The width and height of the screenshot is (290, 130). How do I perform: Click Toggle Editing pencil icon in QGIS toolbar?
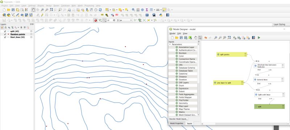pyautogui.click(x=42, y=15)
